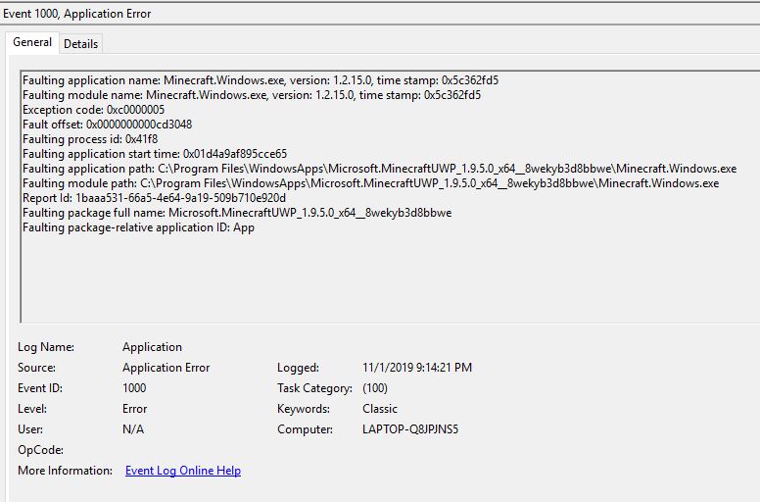Click the Faulting process id line
Viewport: 760px width, 502px height.
[x=90, y=139]
